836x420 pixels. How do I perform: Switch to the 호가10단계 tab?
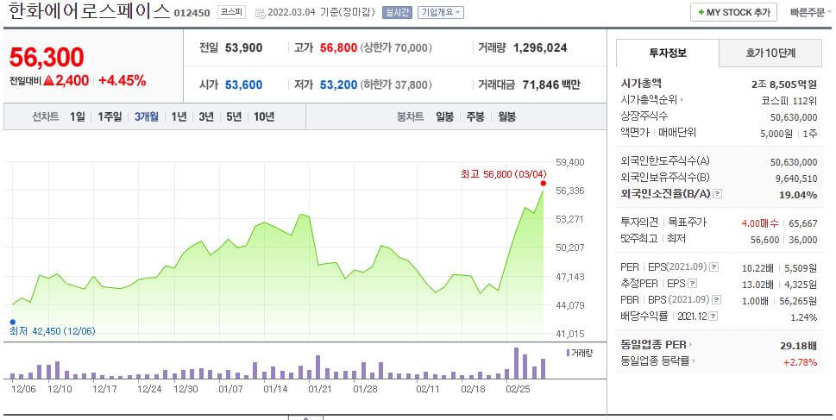pyautogui.click(x=770, y=53)
